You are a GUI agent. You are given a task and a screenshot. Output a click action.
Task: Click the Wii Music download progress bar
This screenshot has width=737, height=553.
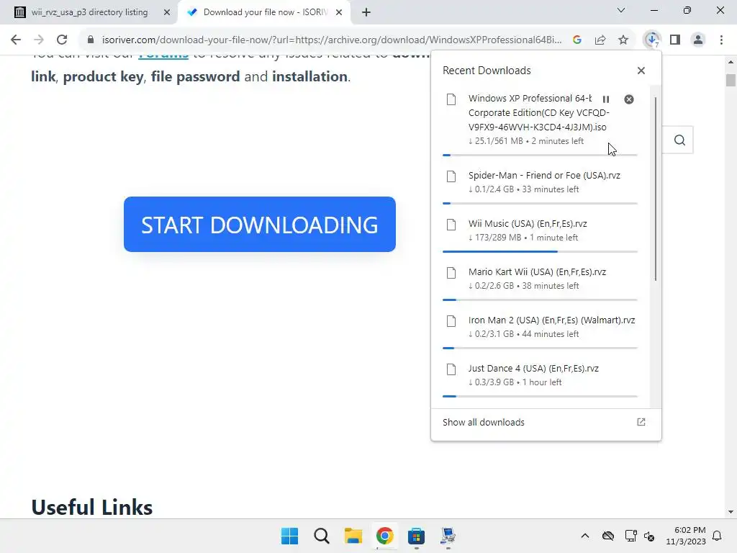pos(540,251)
